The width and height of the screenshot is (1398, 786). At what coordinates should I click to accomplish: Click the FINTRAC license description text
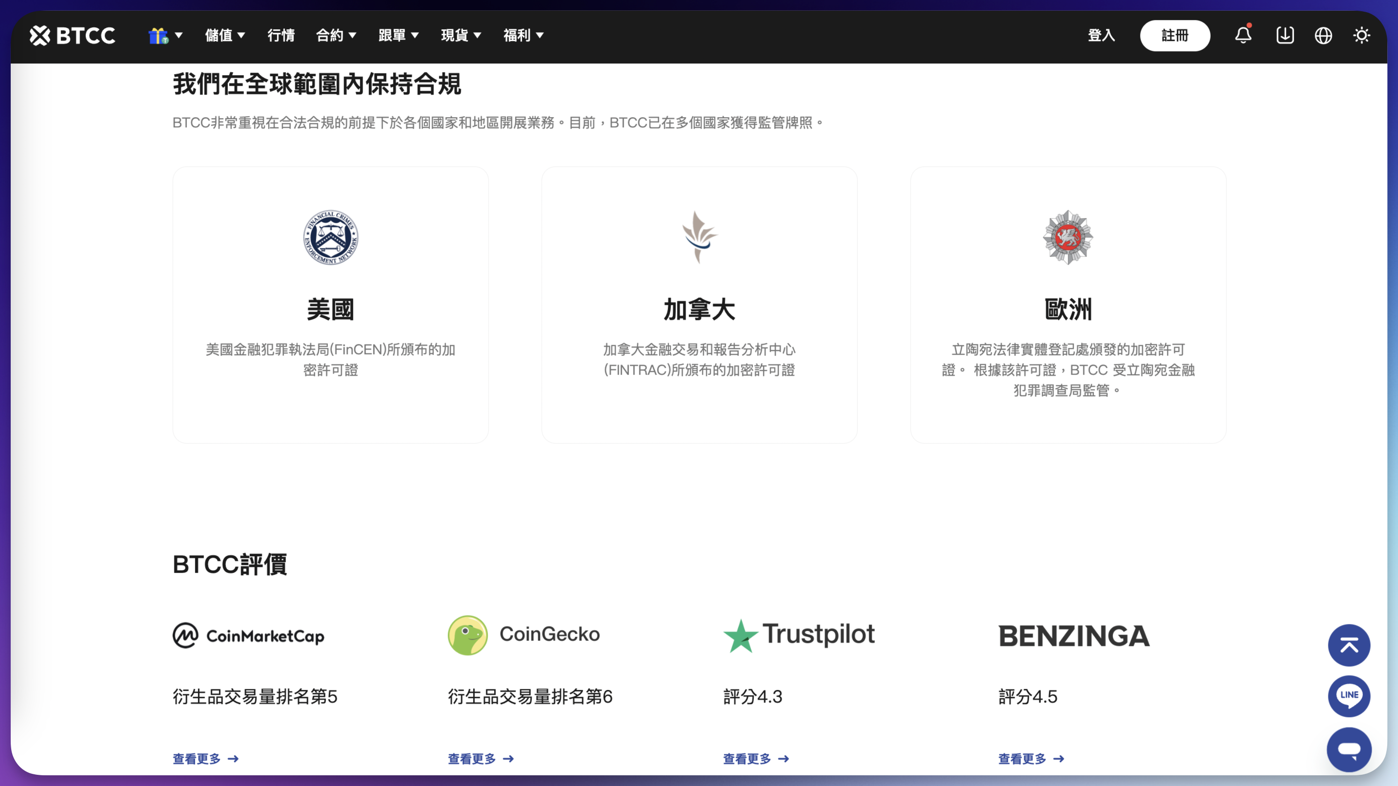[699, 360]
